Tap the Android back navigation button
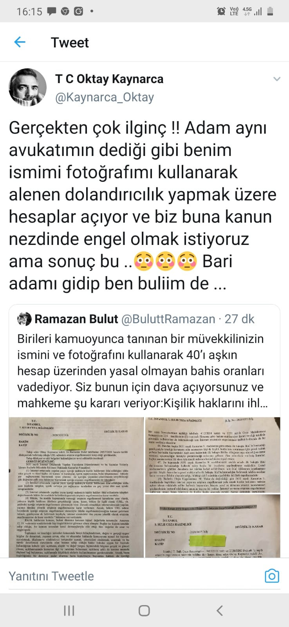Image resolution: width=289 pixels, height=627 pixels. tap(220, 610)
